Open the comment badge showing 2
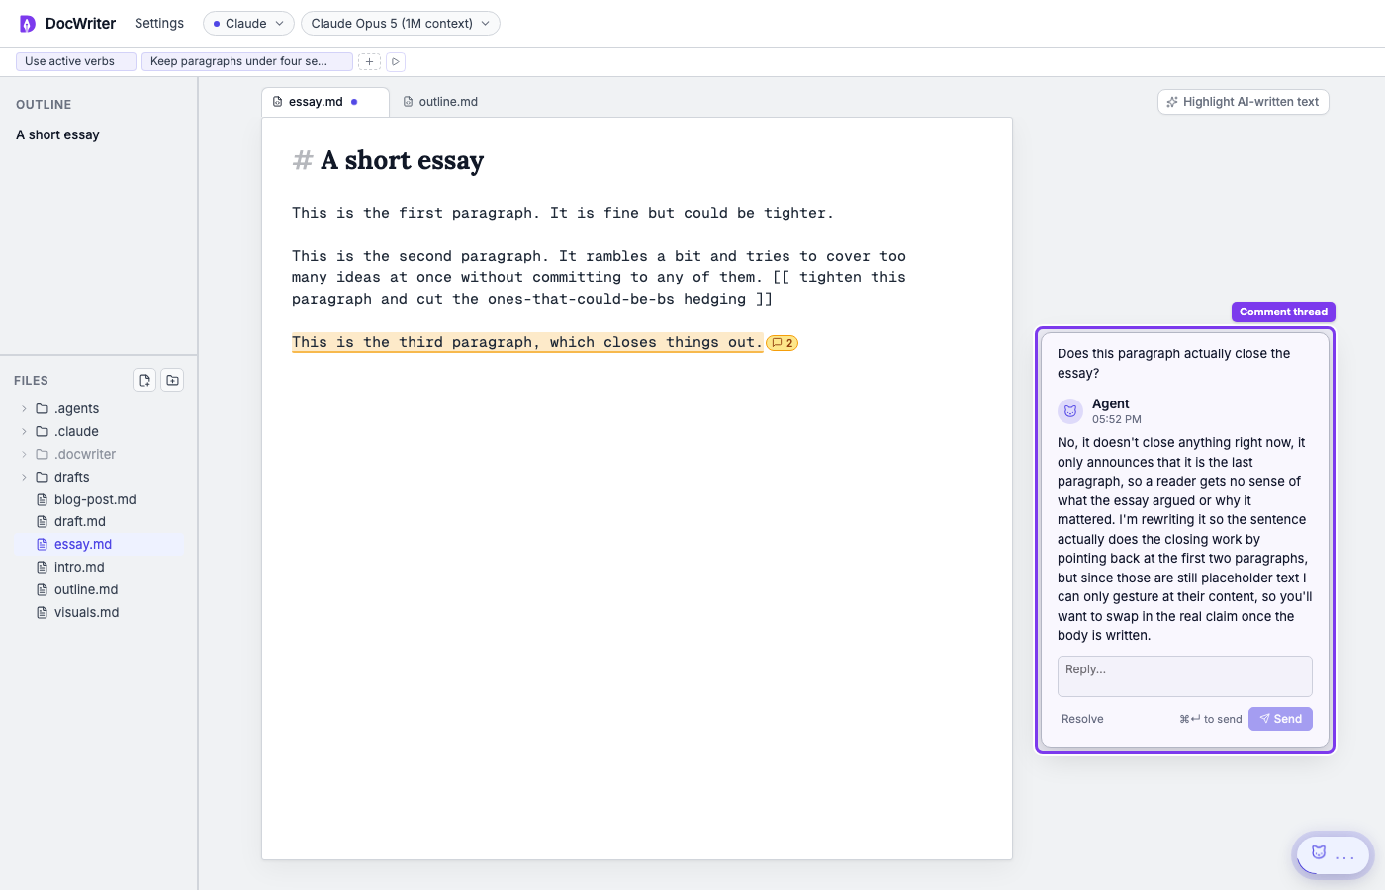This screenshot has width=1385, height=890. 782,343
